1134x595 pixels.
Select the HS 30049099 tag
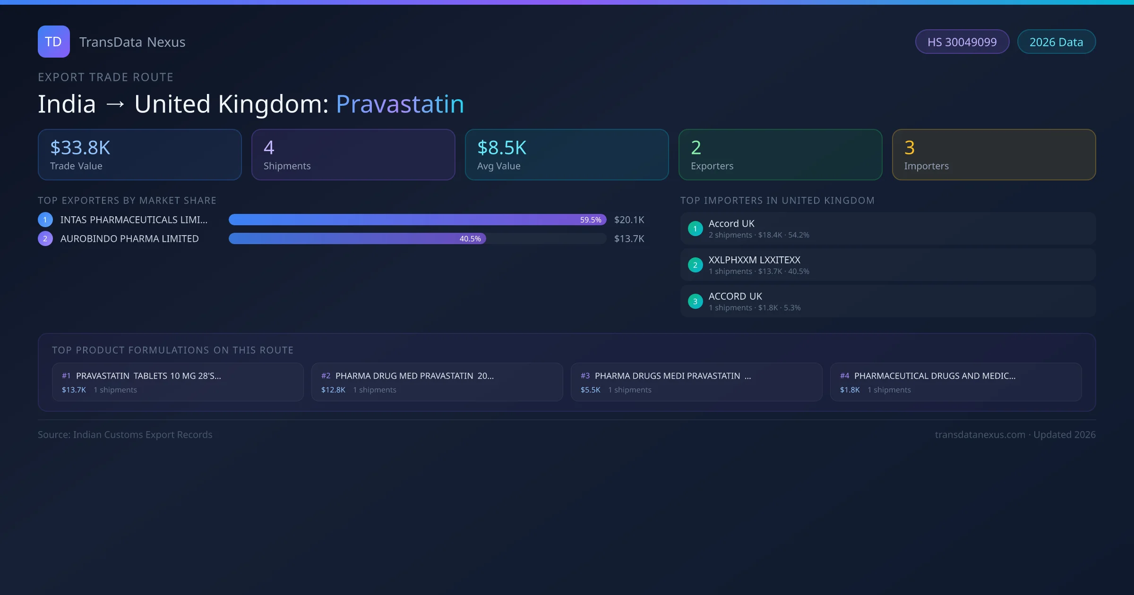(962, 42)
